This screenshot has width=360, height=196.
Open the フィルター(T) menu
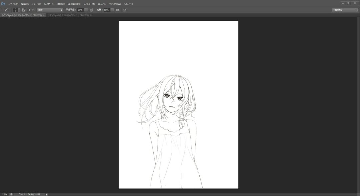(x=89, y=4)
